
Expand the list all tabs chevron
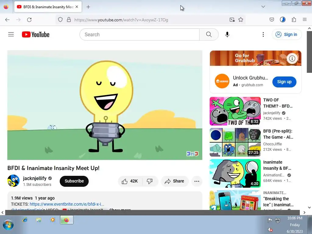(263, 7)
